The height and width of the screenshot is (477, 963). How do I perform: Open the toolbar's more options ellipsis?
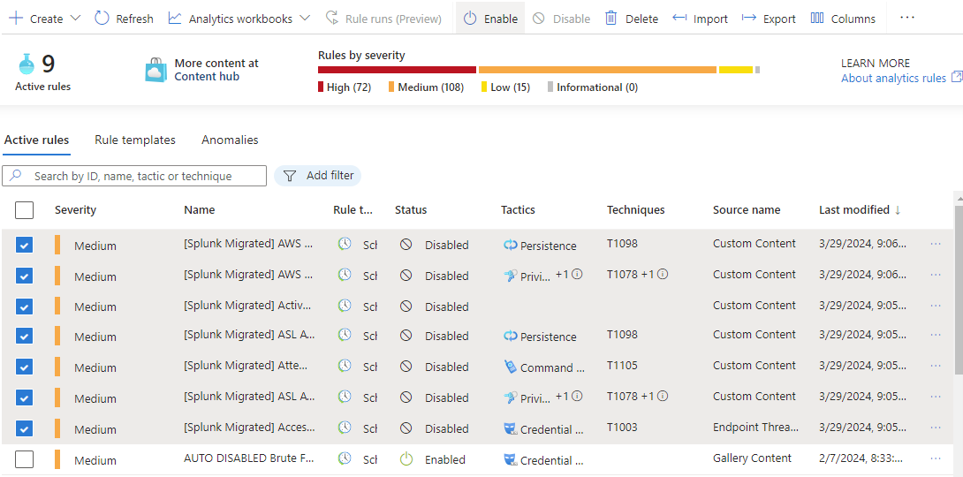tap(907, 19)
